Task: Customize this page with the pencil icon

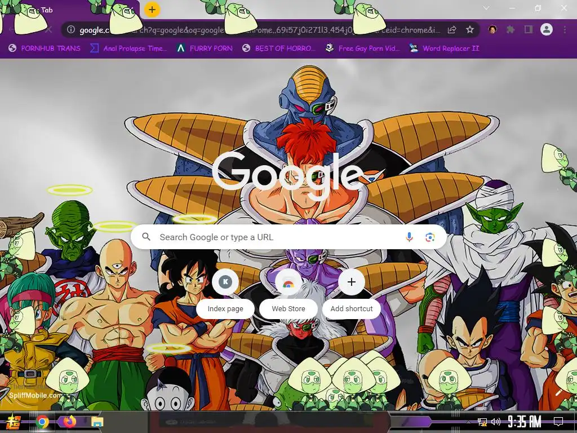Action: 559,392
